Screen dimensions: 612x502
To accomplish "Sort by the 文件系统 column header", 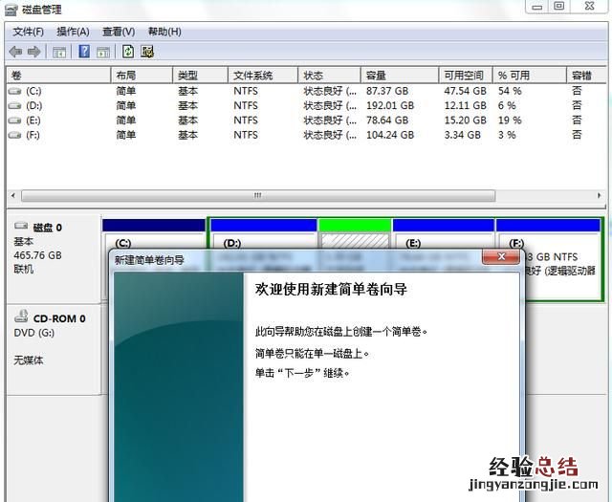I will click(252, 75).
